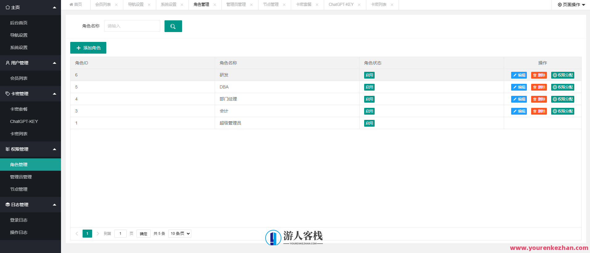The width and height of the screenshot is (590, 253).
Task: Open 系统设置 in the sidebar
Action: 31,47
